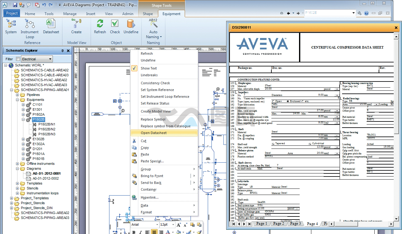
Task: Close the Schematic Explorer panel
Action: pyautogui.click(x=68, y=51)
